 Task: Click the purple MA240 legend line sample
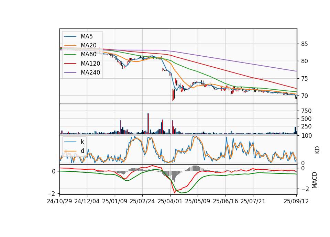pos(70,72)
